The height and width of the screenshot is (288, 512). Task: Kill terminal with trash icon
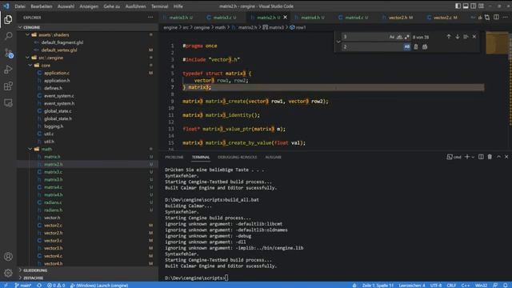point(490,157)
